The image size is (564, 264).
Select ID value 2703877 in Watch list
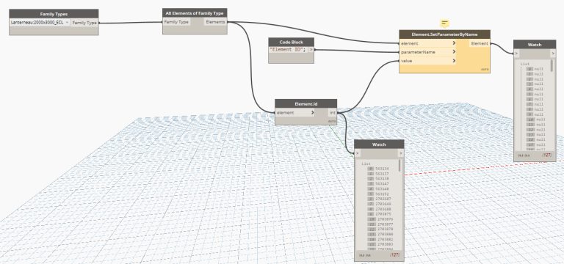[386, 224]
